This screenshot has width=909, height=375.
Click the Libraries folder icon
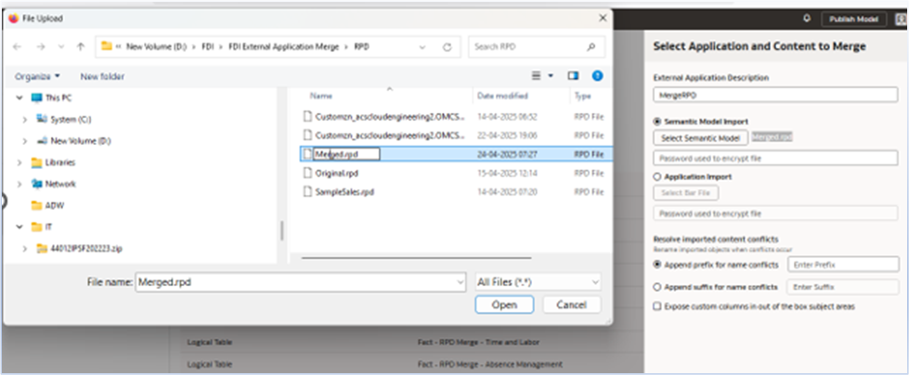(x=36, y=162)
